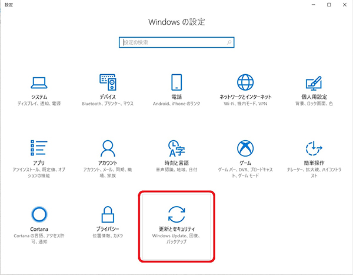Click the Android、iPhone のリンク description
This screenshot has height=275, width=353.
(x=176, y=104)
